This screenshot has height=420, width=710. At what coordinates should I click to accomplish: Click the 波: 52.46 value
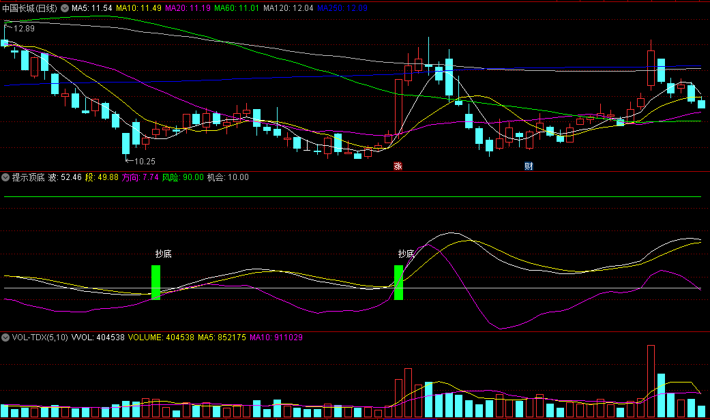point(65,177)
